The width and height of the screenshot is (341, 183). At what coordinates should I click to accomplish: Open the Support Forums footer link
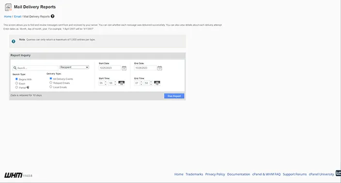294,174
